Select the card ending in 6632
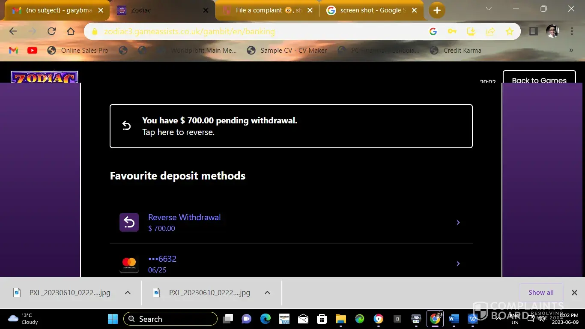This screenshot has height=329, width=585. pos(162,259)
